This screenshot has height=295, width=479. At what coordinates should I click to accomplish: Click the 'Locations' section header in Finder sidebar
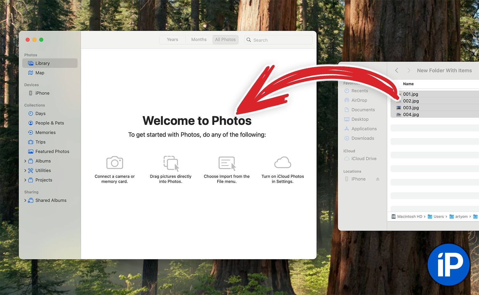point(352,171)
